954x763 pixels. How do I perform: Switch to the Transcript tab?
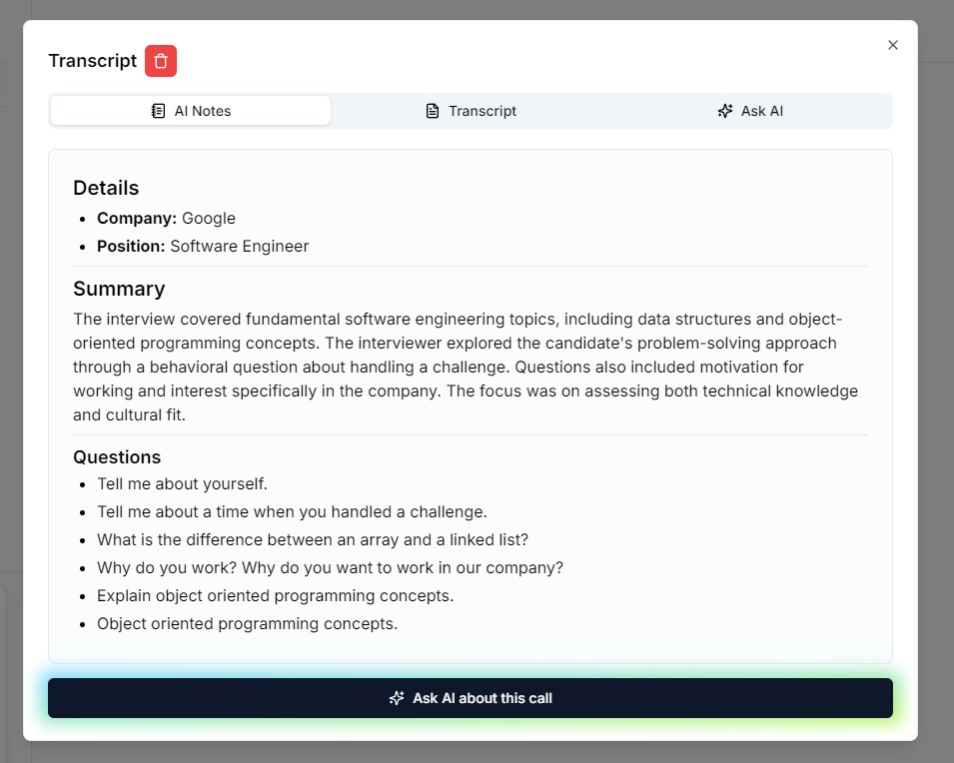pyautogui.click(x=470, y=110)
